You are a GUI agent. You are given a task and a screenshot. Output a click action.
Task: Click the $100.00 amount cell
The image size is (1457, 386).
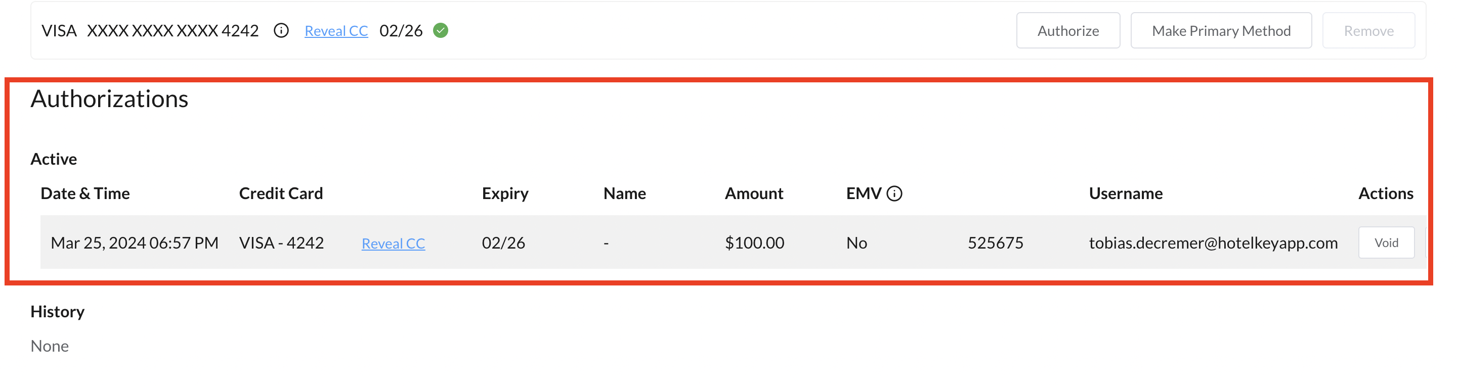754,243
